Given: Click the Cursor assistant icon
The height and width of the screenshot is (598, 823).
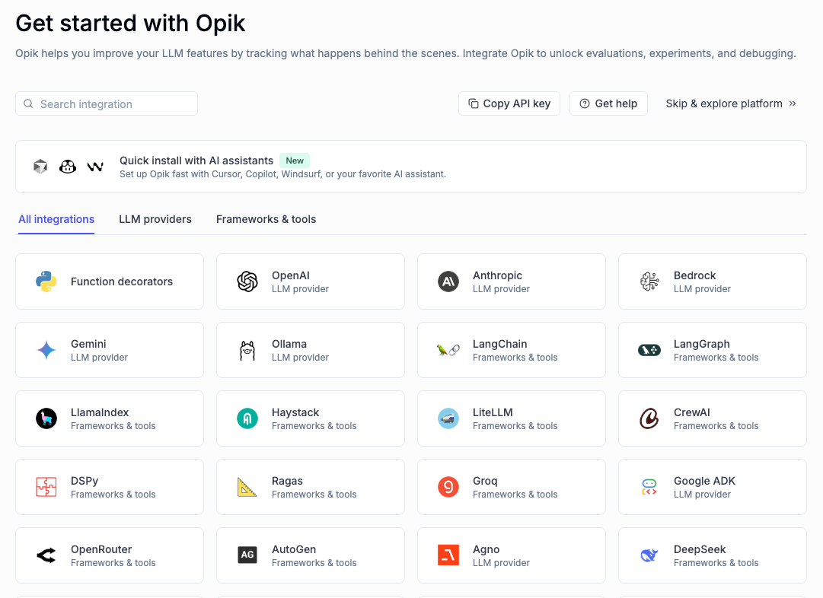Looking at the screenshot, I should click(40, 166).
